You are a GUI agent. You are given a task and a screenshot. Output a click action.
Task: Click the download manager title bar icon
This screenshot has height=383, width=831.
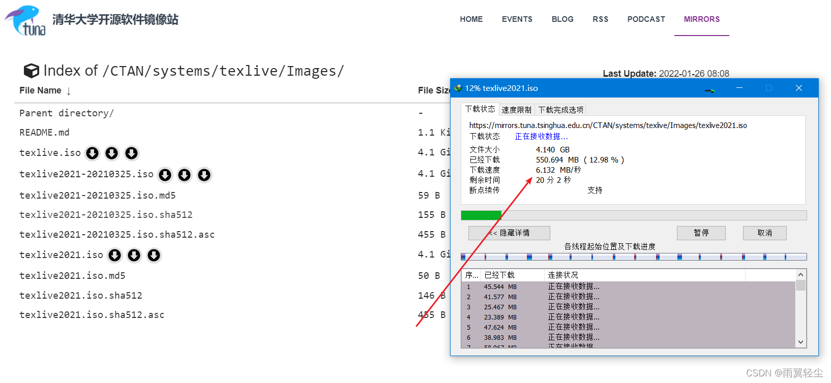(458, 88)
